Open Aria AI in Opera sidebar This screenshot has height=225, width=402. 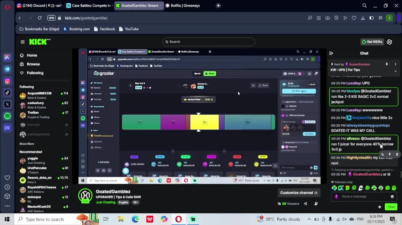tap(7, 57)
